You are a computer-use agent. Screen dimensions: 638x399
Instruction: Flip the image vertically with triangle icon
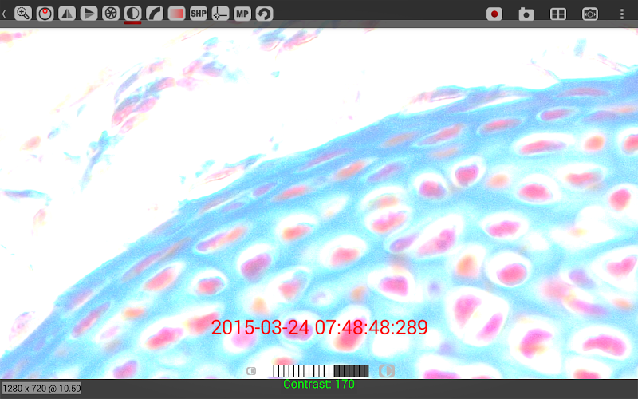tap(89, 14)
